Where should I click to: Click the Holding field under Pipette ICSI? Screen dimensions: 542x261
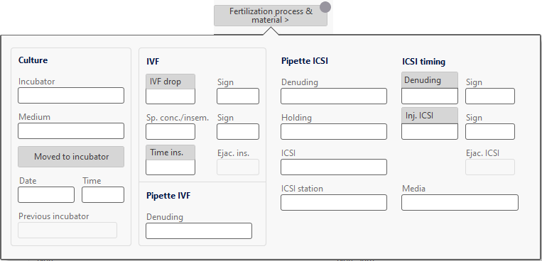(x=334, y=131)
